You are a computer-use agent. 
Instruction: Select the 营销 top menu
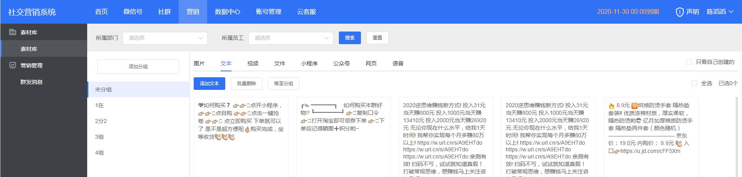click(193, 12)
